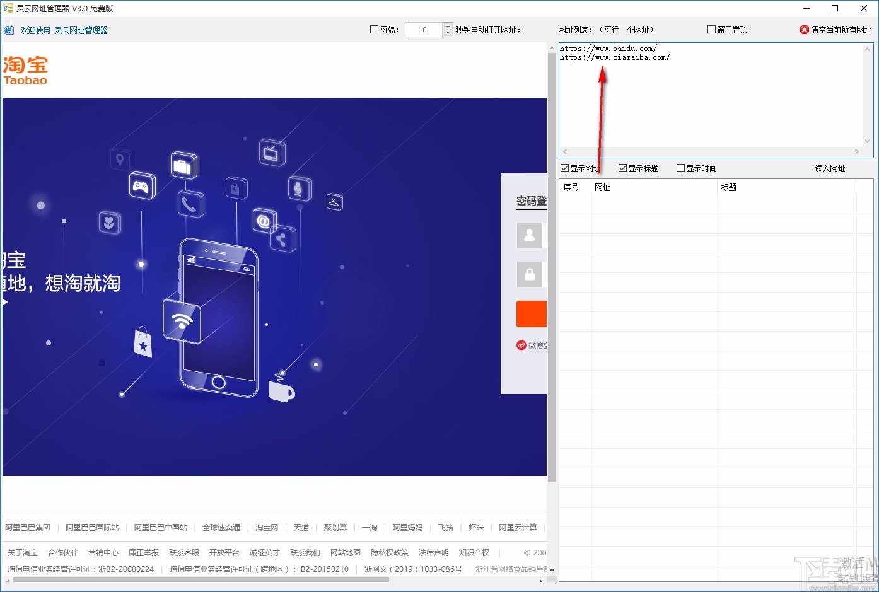Viewport: 879px width, 592px height.
Task: Open the 天猫 footer link
Action: pos(301,527)
